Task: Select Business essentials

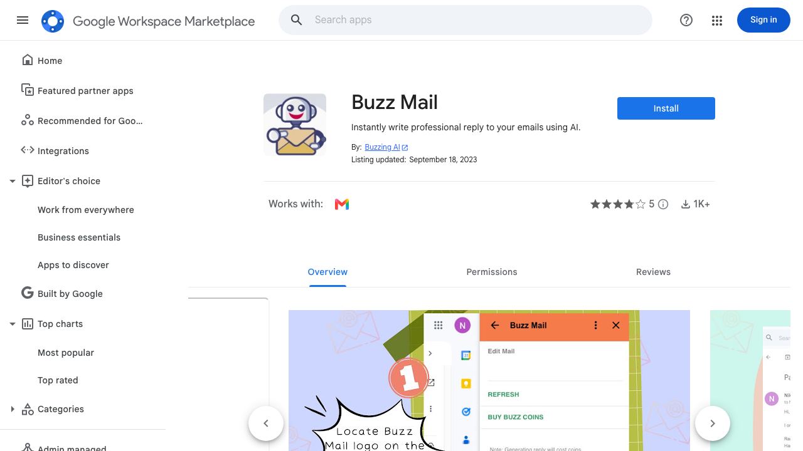Action: (x=79, y=237)
